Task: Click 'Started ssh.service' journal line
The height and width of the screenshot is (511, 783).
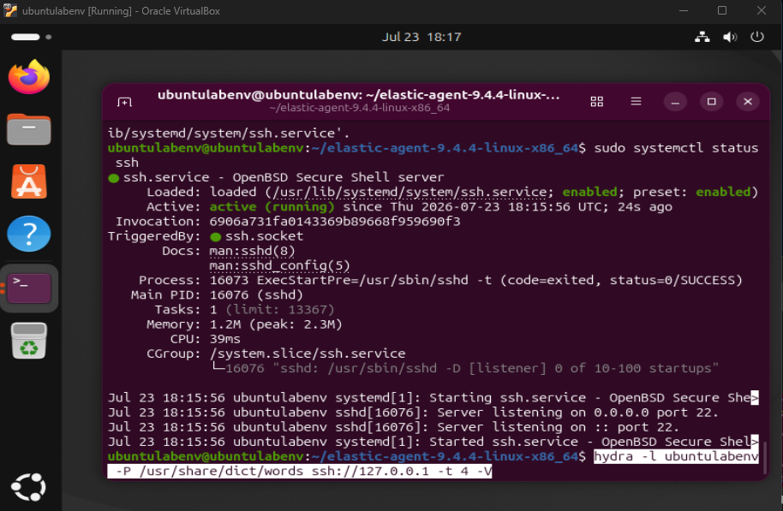Action: [x=433, y=443]
